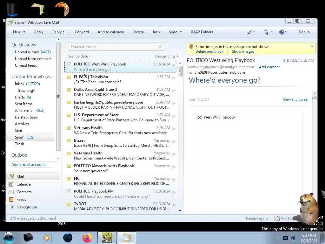
Task: Click Add contact link
Action: point(269,67)
